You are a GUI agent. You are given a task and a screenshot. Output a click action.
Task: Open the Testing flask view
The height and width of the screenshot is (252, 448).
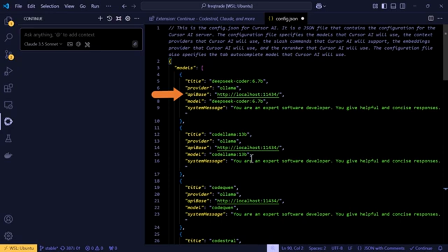8,139
